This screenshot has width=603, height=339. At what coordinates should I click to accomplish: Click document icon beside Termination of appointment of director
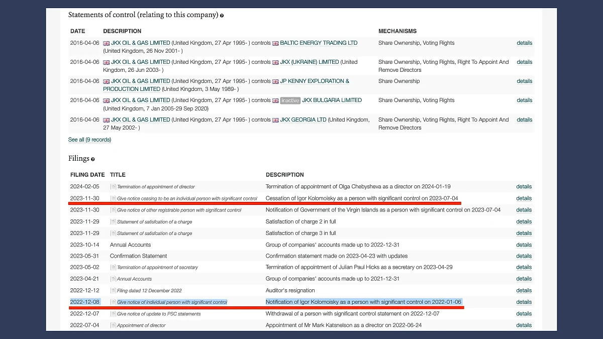point(113,187)
